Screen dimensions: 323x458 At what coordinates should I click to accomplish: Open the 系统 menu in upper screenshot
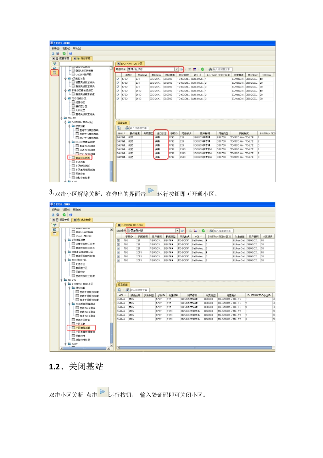pyautogui.click(x=55, y=48)
